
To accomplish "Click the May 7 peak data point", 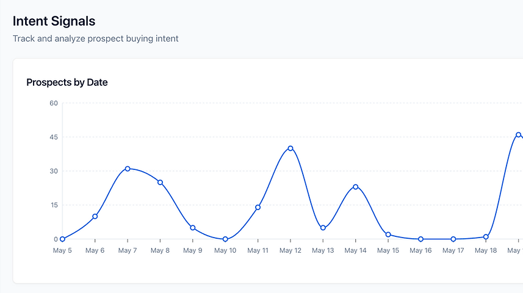I will coord(128,169).
